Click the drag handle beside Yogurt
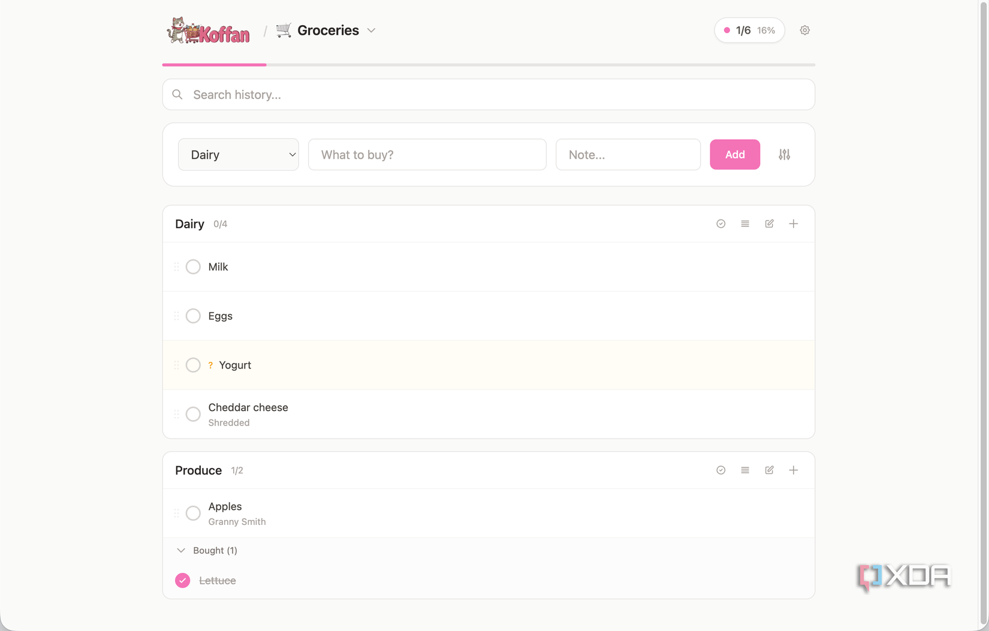Screen dimensions: 989x631 point(176,365)
